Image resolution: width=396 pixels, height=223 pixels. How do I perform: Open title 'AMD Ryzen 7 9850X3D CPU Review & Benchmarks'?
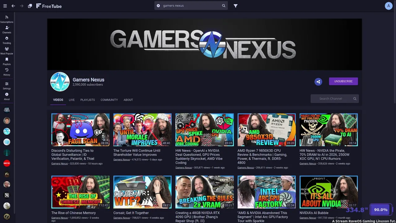point(262,157)
